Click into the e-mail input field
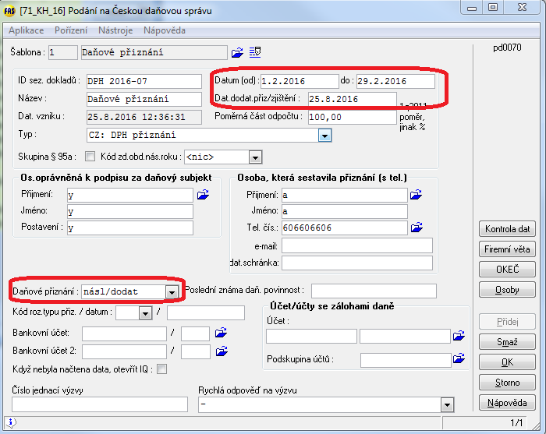The image size is (546, 434). (358, 245)
